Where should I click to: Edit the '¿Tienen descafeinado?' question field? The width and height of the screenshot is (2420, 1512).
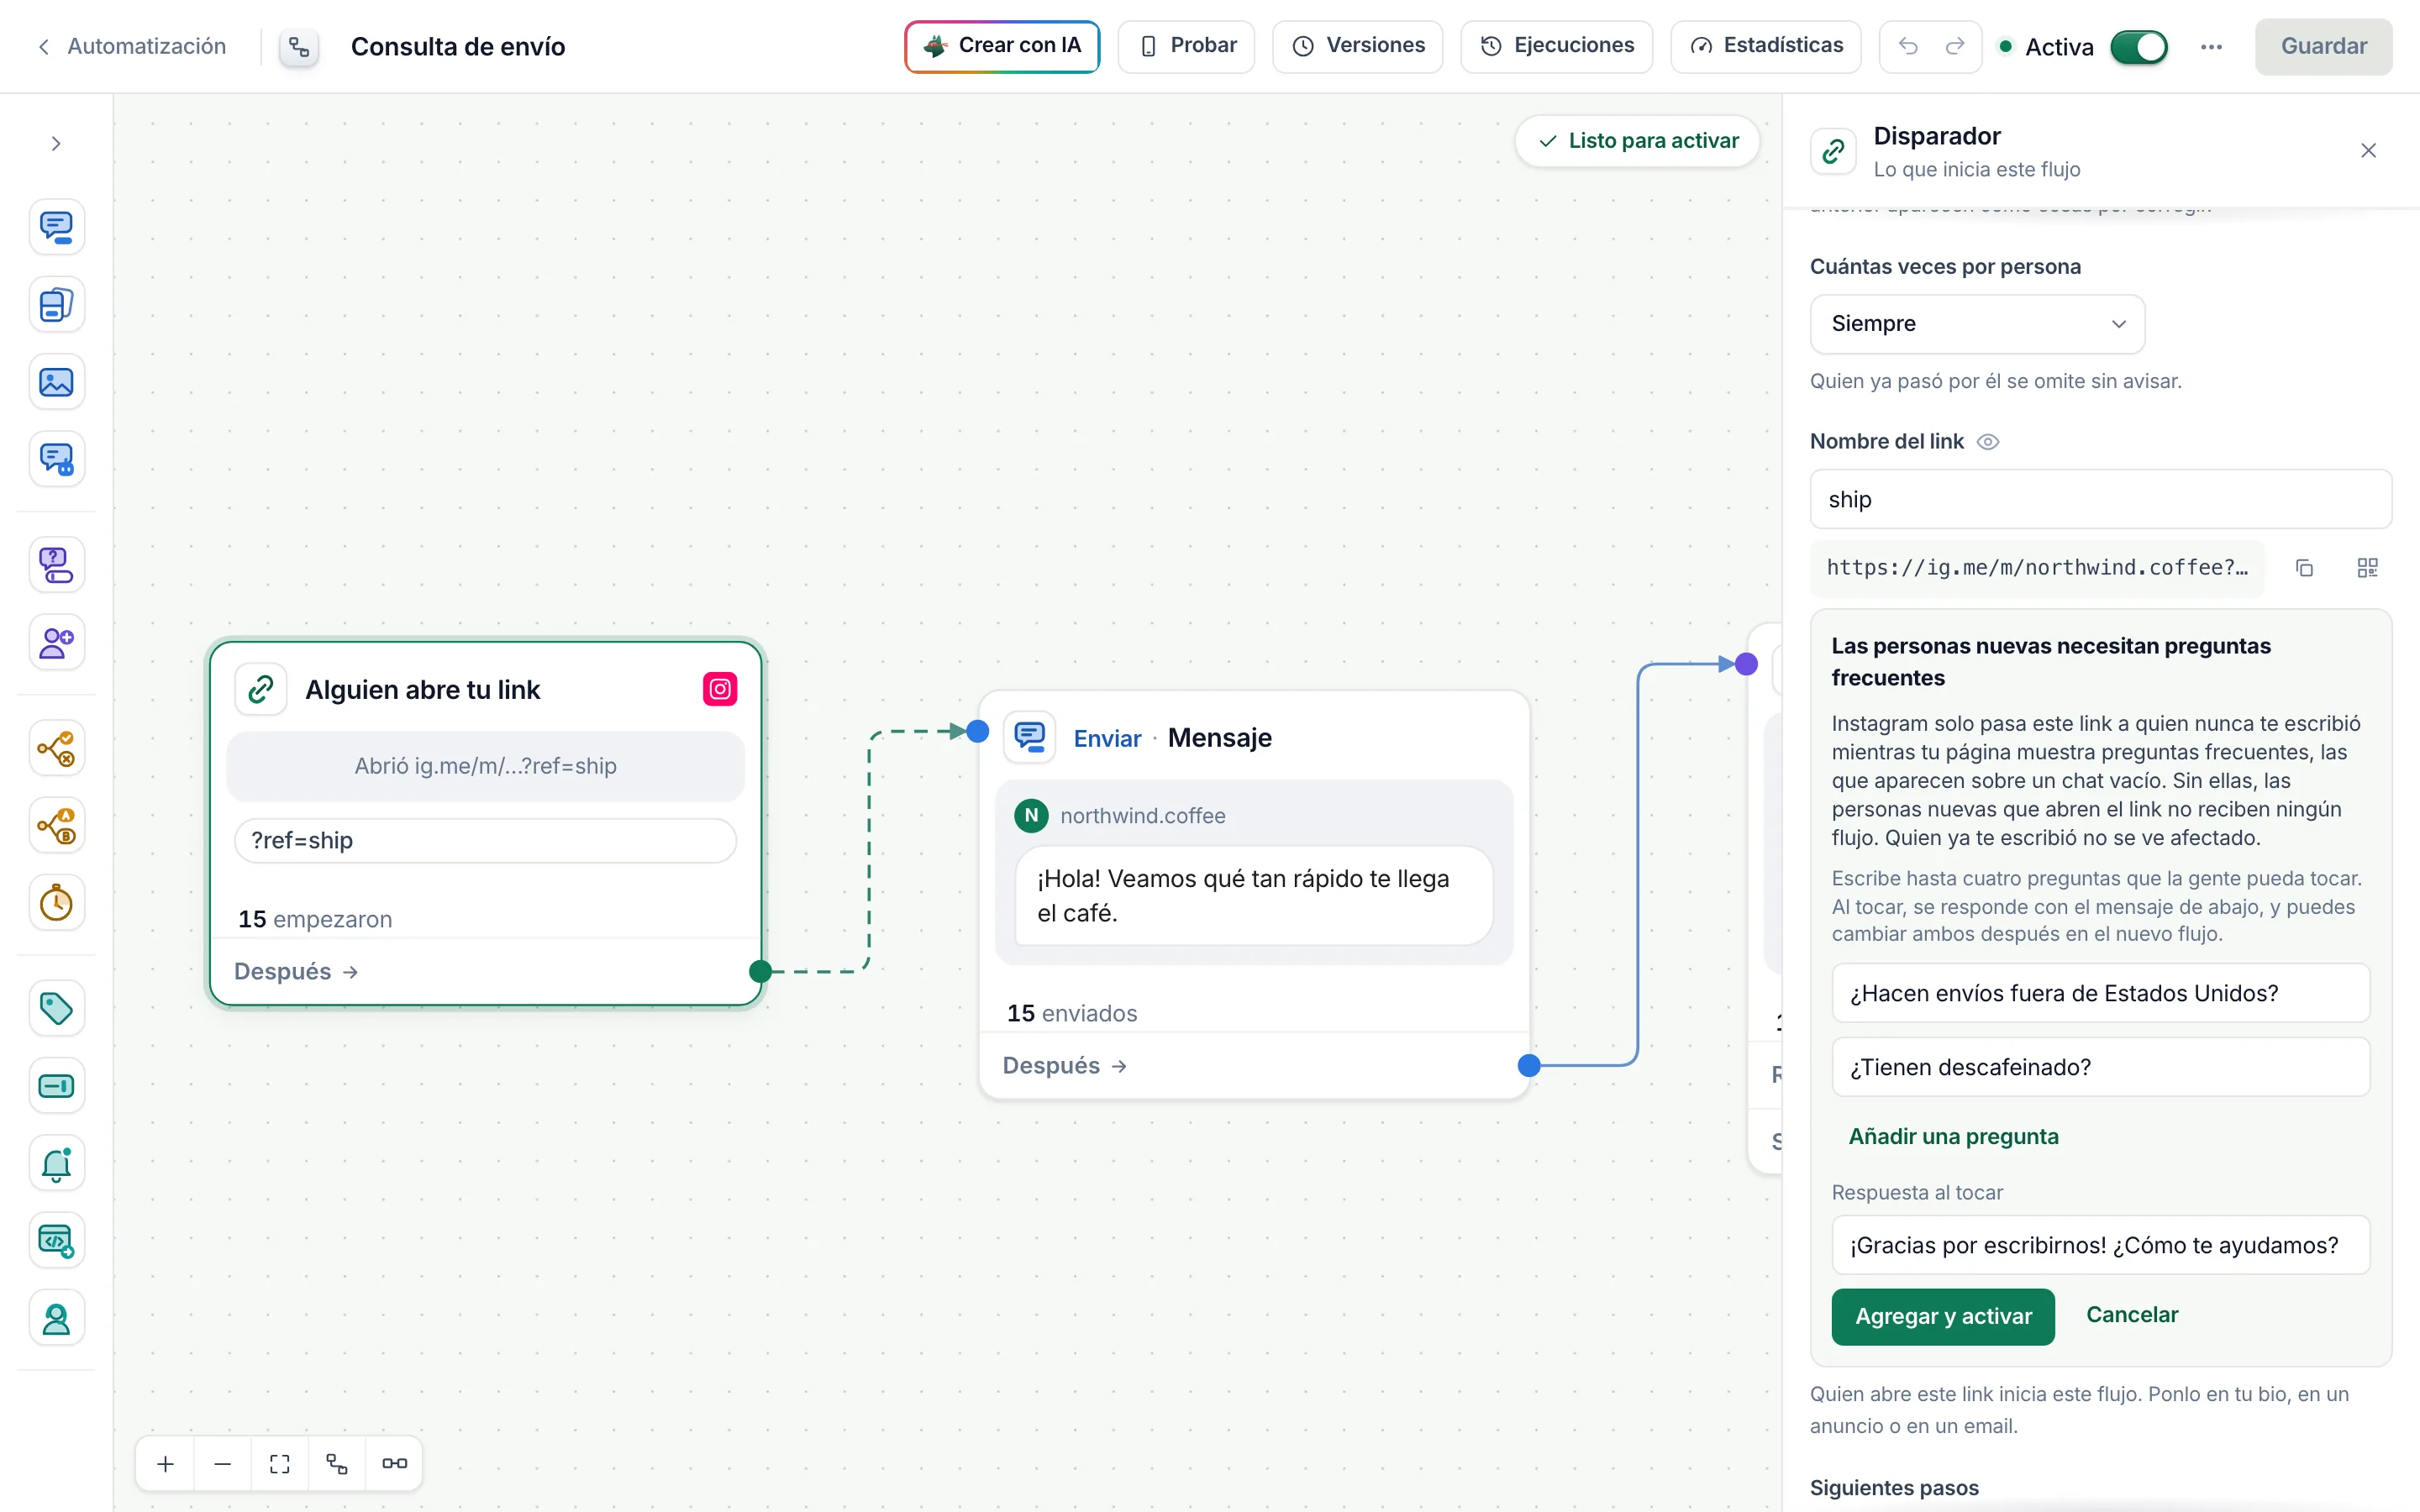click(2100, 1067)
